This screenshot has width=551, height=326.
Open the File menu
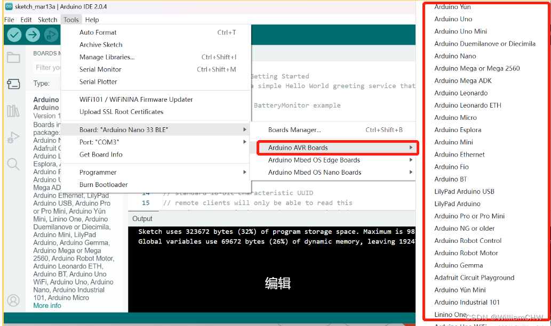point(9,20)
